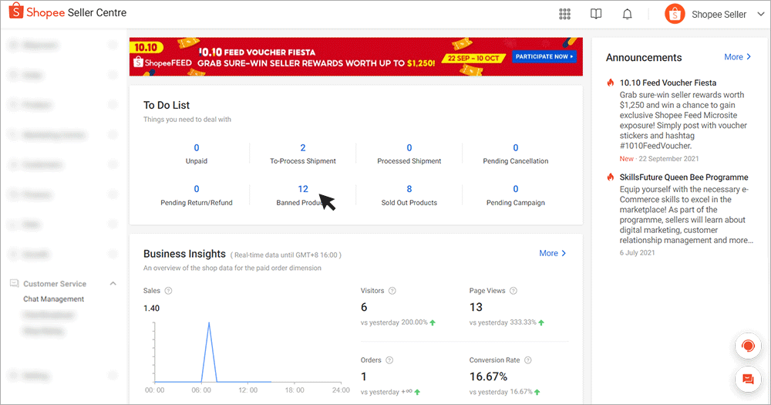Open Processed Shipment count
This screenshot has height=405, width=771.
pos(409,147)
